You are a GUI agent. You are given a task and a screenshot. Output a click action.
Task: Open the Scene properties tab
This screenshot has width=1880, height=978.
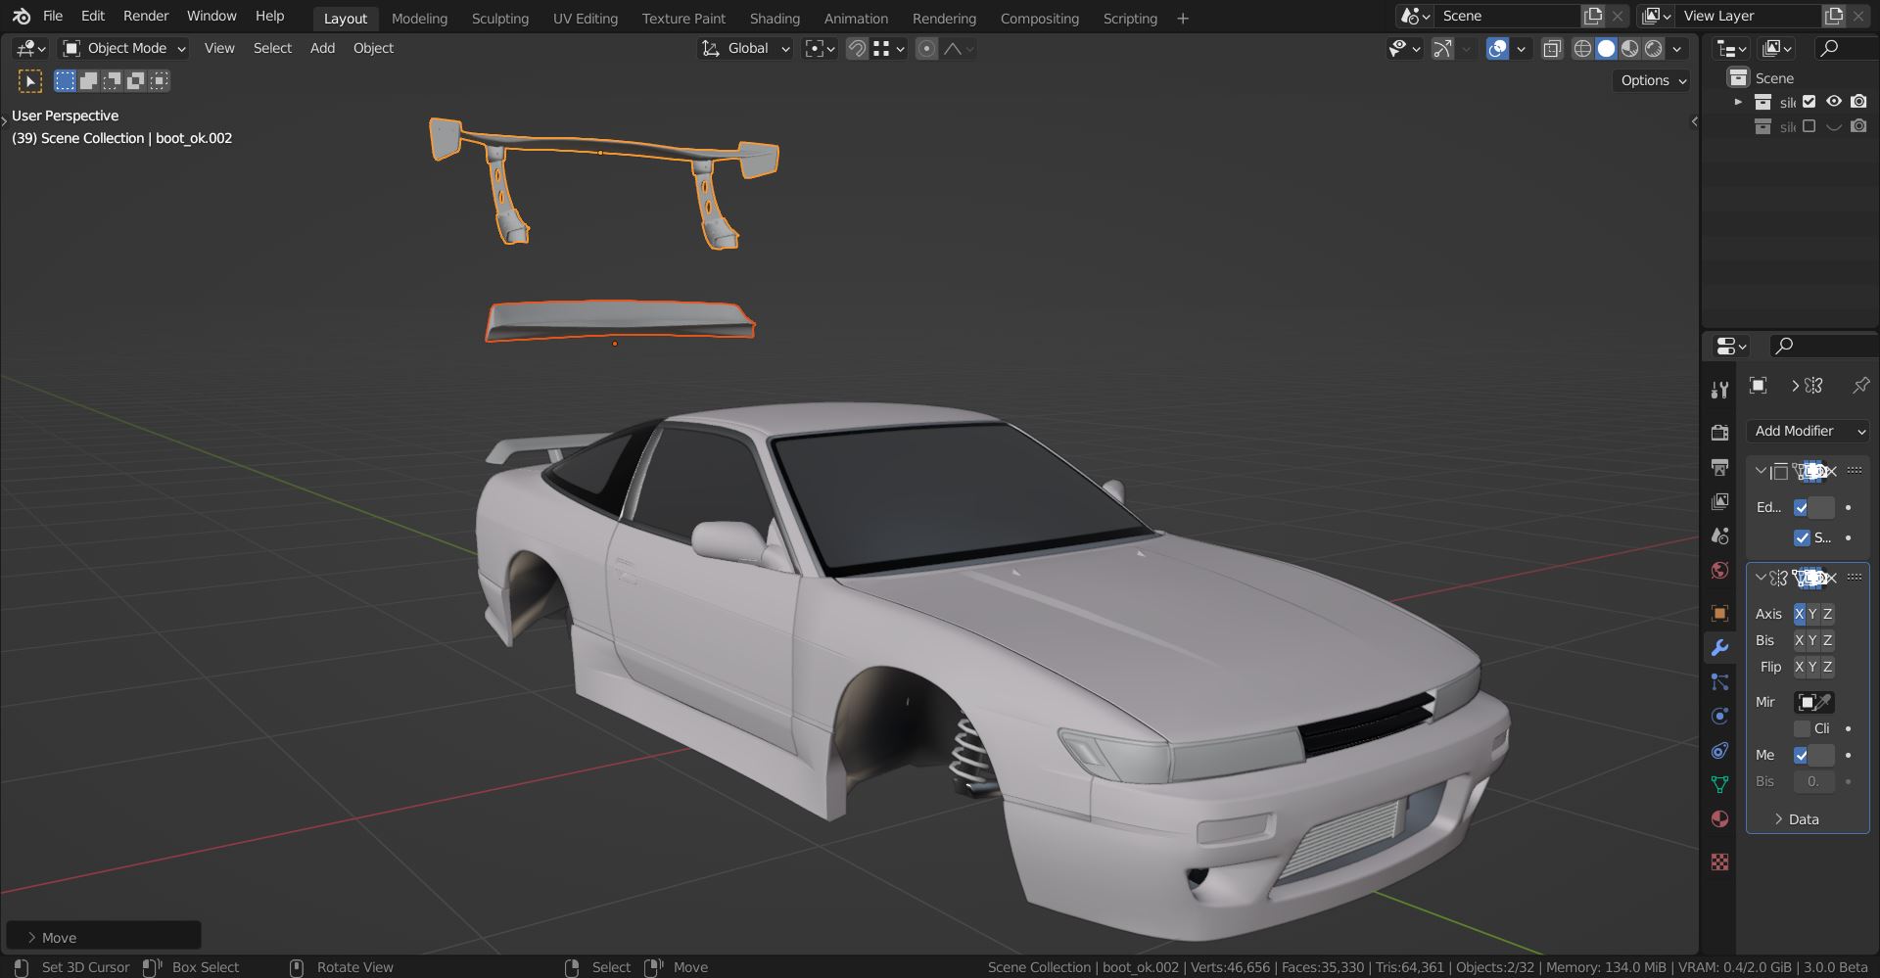(x=1719, y=536)
